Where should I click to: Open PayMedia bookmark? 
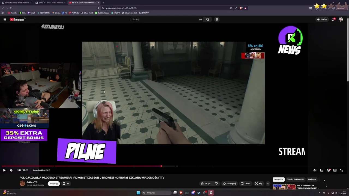[74, 13]
